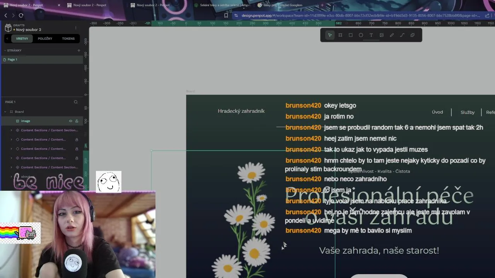Select the Text tool

(x=371, y=35)
